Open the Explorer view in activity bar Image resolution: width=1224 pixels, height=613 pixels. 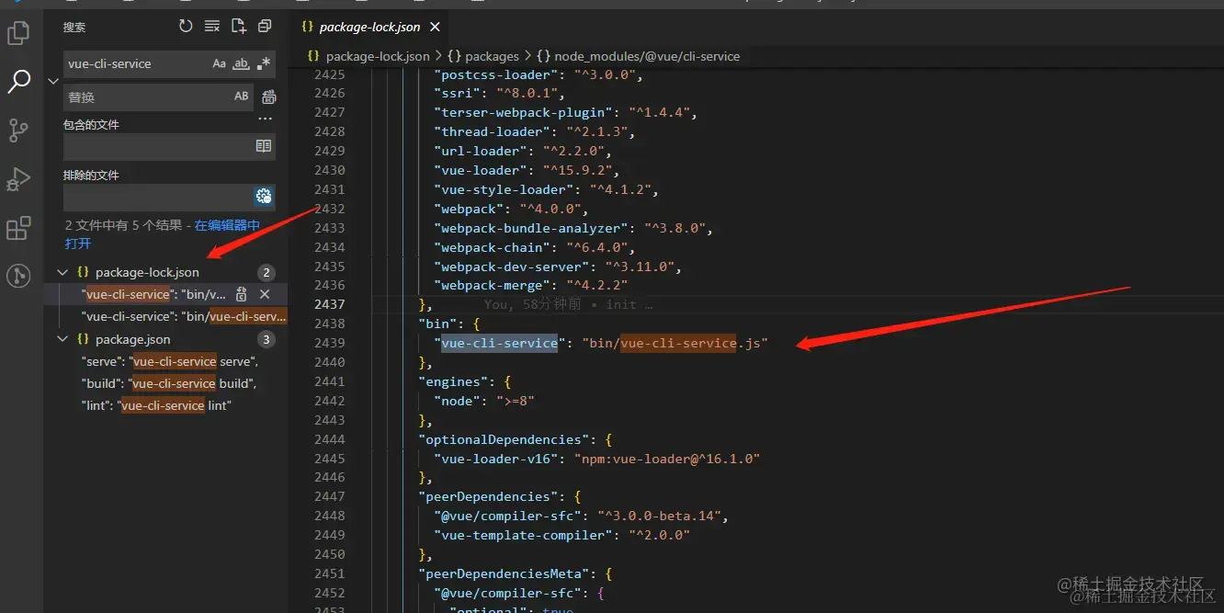tap(18, 34)
